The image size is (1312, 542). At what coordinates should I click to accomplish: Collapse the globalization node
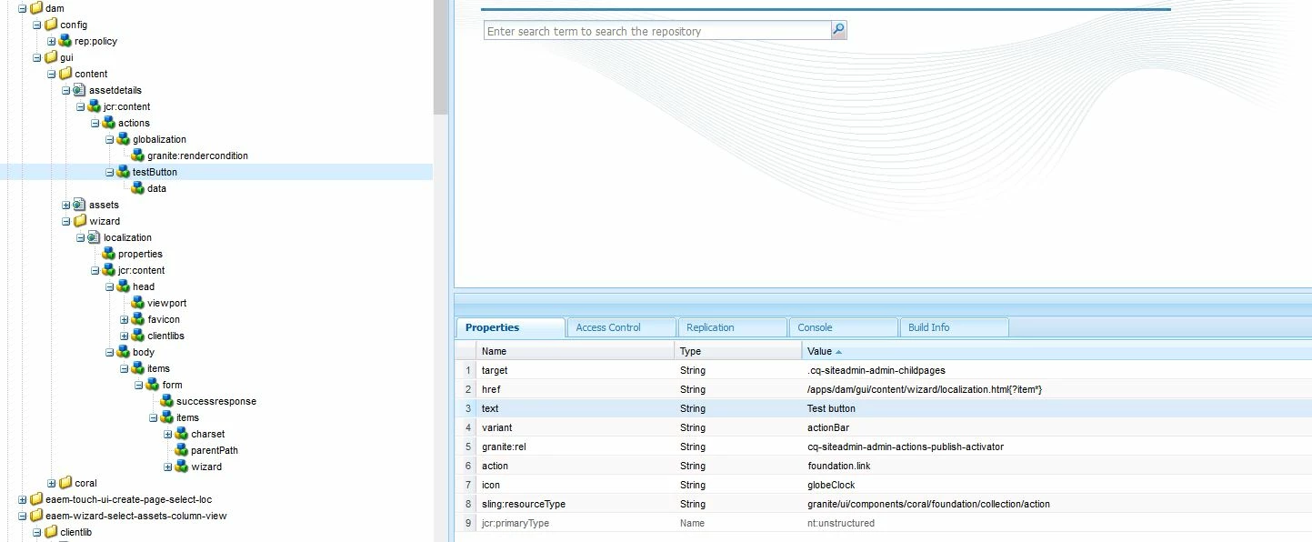[x=110, y=139]
